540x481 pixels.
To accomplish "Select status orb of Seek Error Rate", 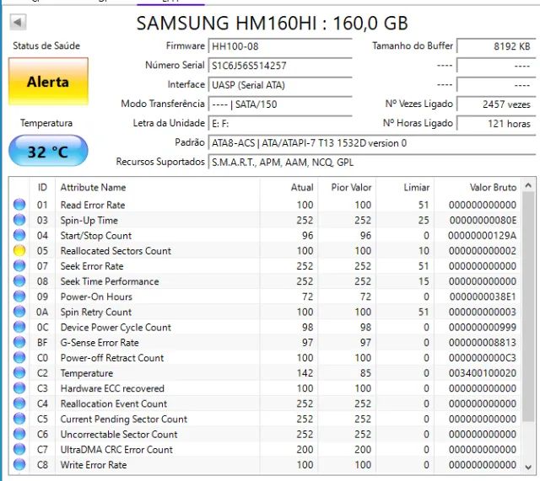I will [19, 265].
